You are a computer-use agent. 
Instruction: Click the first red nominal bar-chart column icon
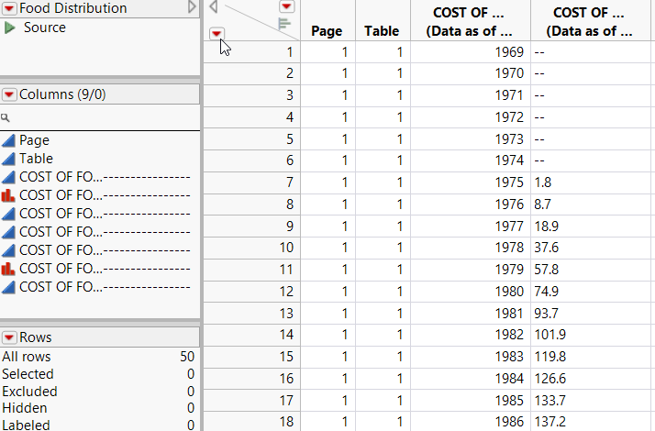[8, 194]
